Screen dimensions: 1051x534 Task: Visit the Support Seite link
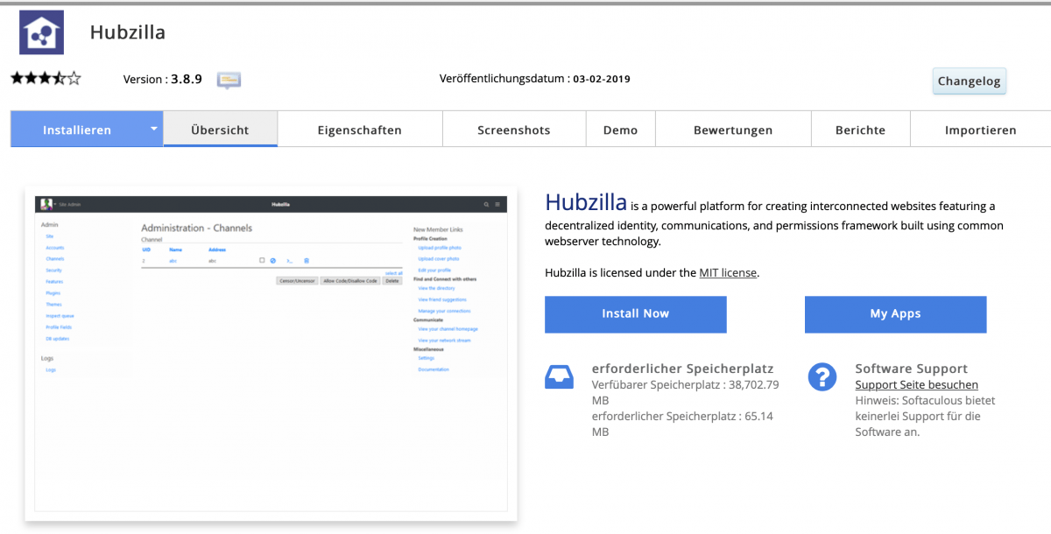click(x=916, y=384)
